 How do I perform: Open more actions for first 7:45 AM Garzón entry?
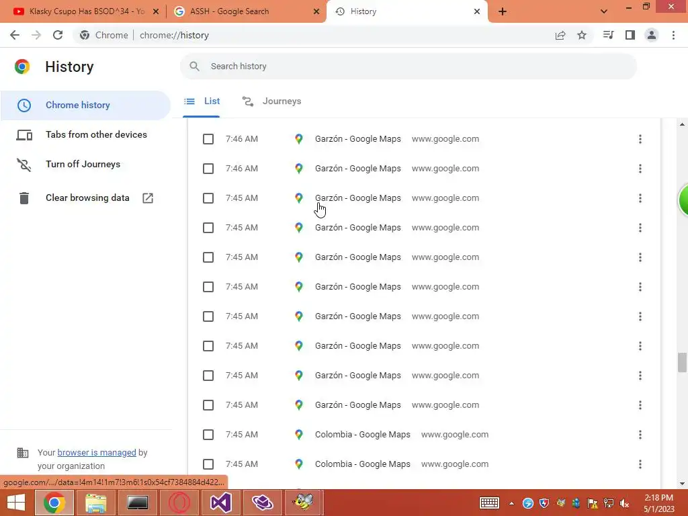click(640, 198)
